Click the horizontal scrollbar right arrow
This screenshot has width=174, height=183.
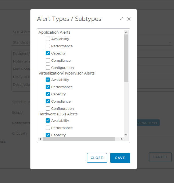pos(122,139)
